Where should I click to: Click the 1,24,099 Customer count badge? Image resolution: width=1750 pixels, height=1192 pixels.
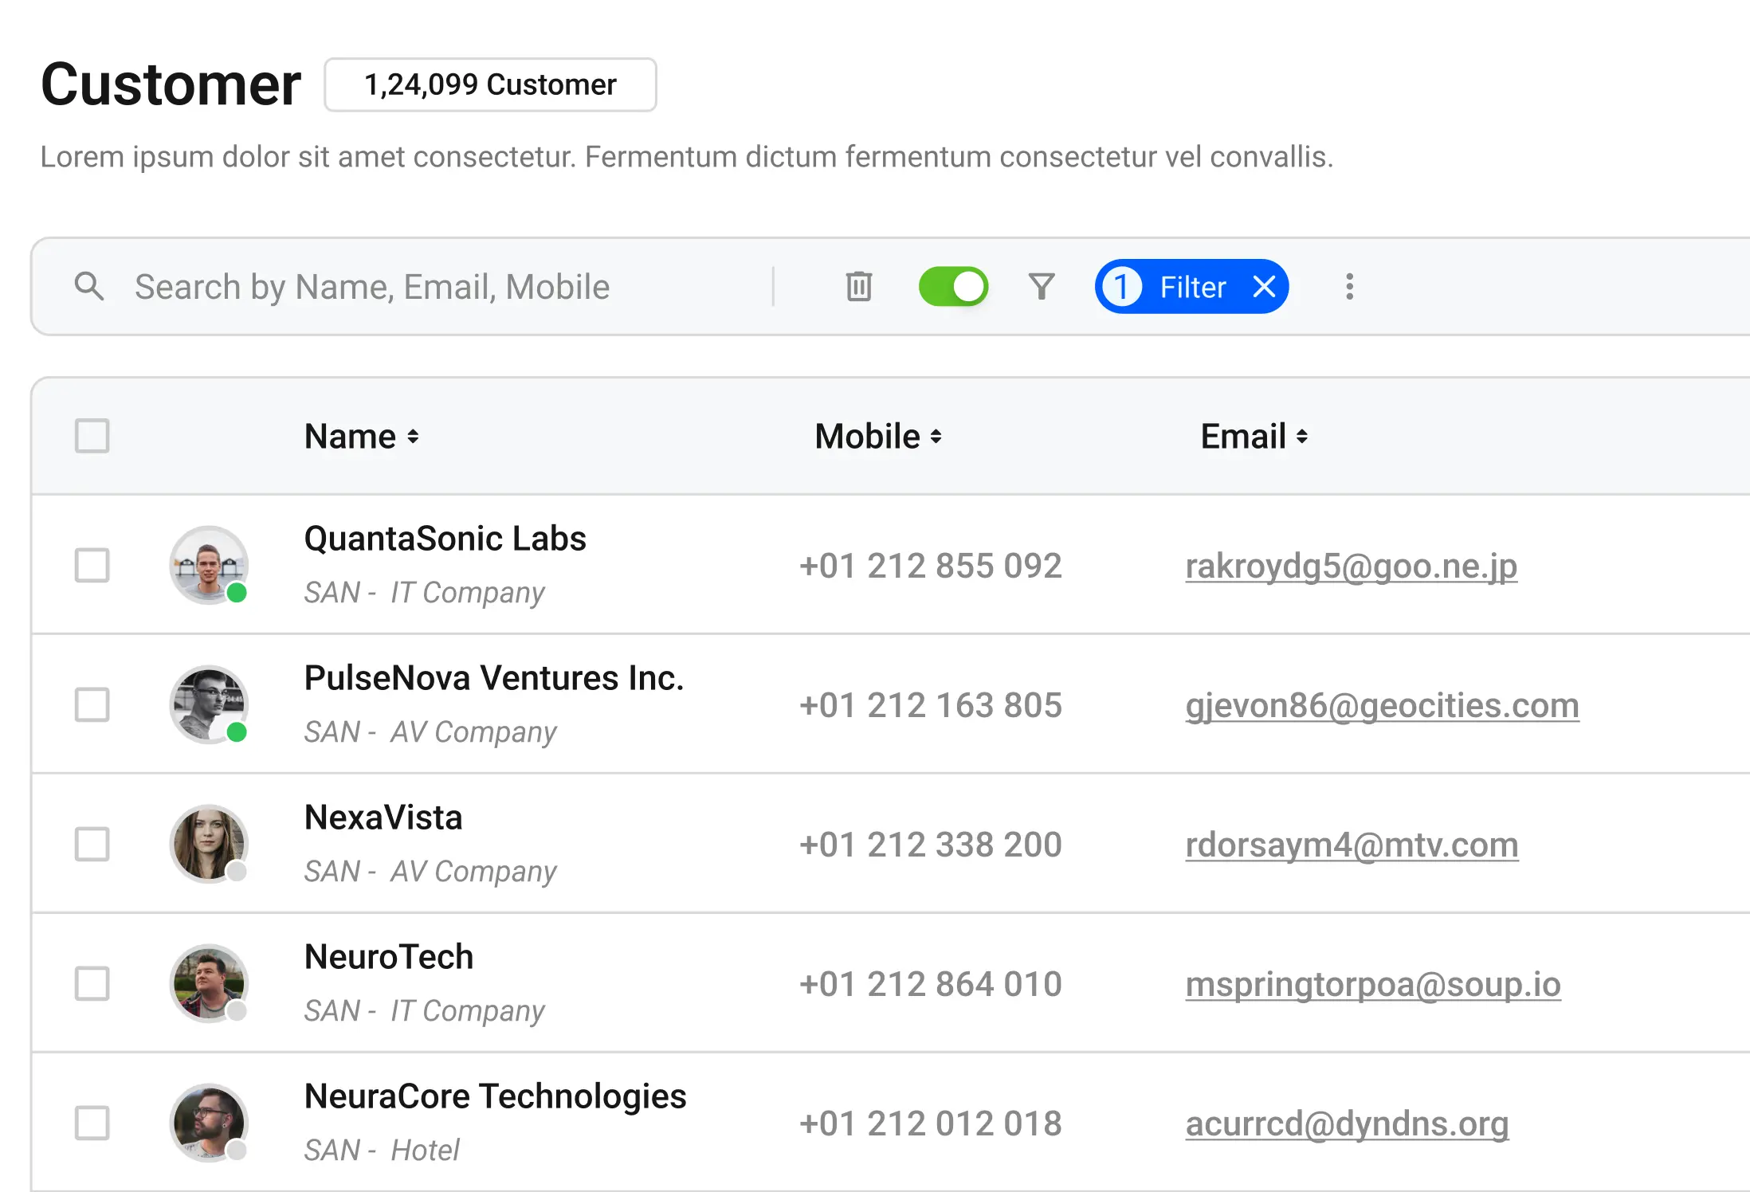(x=490, y=84)
